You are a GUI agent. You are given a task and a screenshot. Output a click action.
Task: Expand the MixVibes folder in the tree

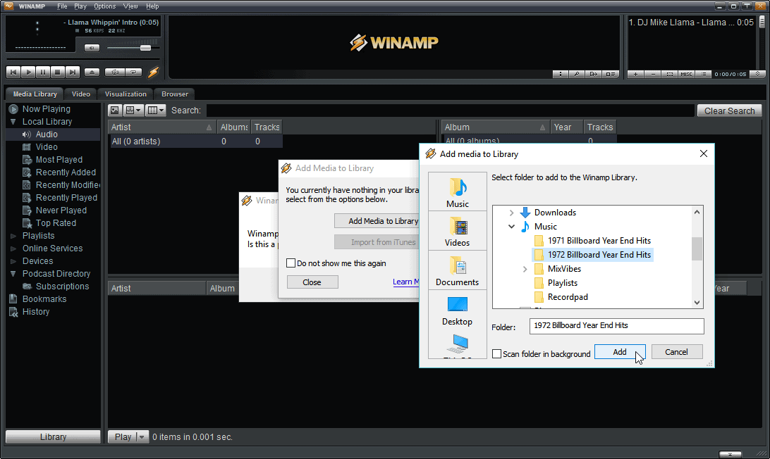[525, 268]
